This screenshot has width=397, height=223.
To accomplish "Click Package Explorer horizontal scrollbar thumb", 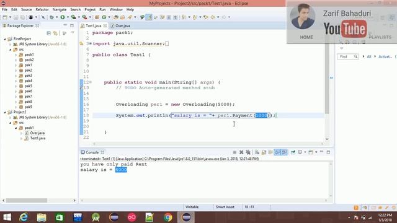I will coord(27,201).
